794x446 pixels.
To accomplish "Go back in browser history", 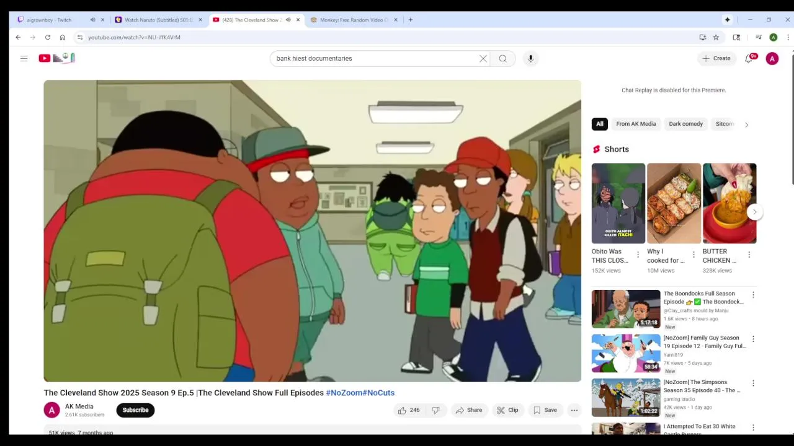I will 18,37.
